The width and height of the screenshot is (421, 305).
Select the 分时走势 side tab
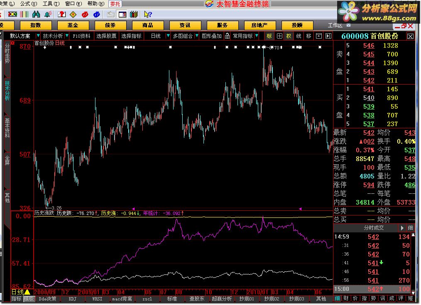pos(7,54)
